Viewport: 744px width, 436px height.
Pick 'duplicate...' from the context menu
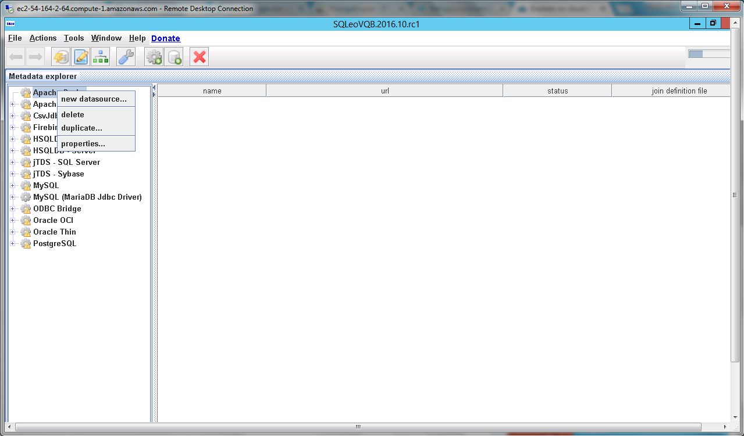pos(81,128)
